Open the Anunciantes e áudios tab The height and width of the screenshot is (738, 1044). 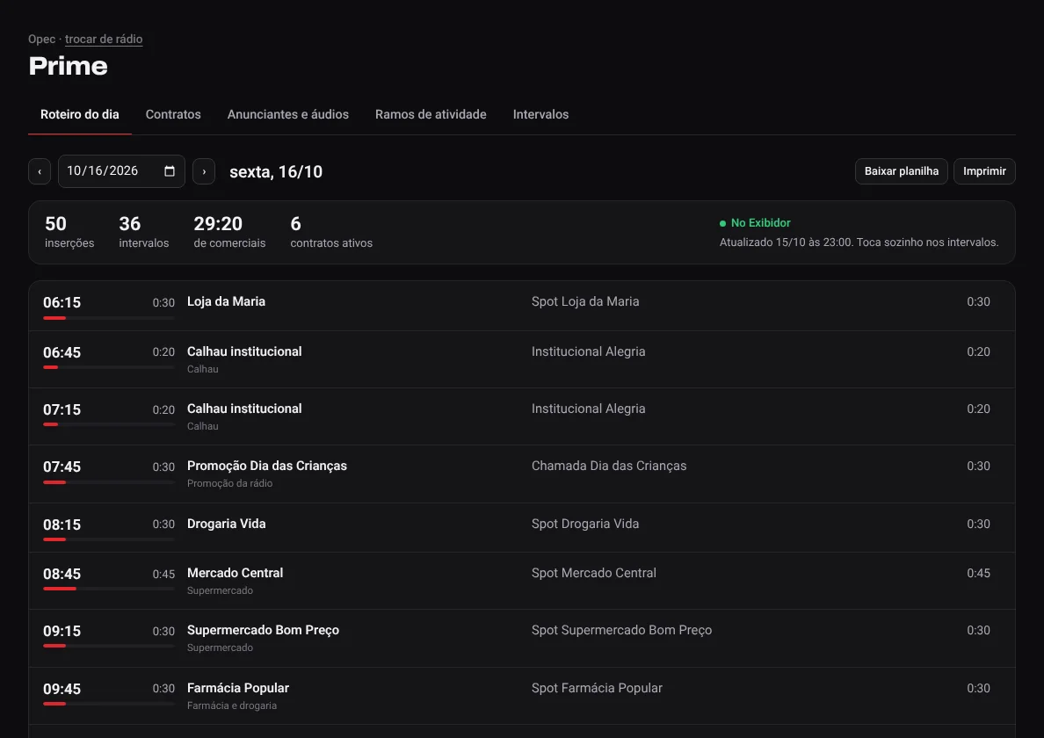coord(287,114)
